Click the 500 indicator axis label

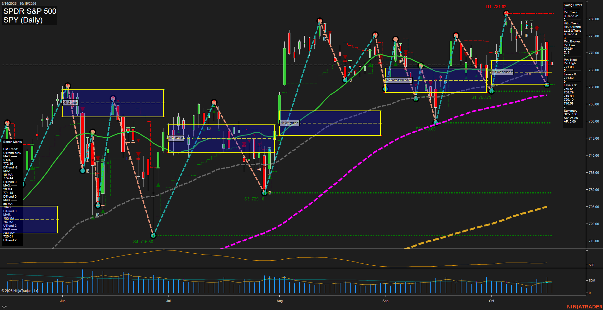[591, 265]
